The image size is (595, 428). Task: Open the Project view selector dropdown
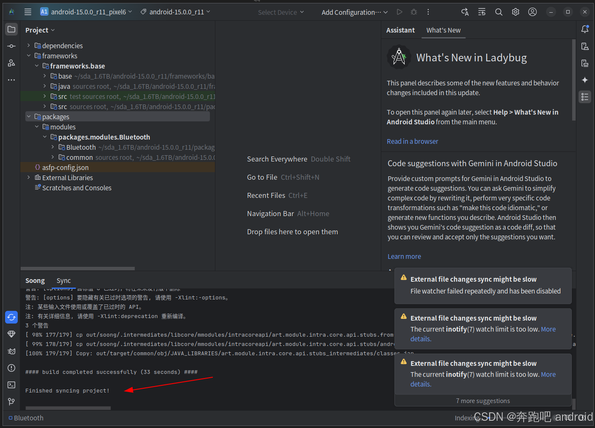(40, 30)
